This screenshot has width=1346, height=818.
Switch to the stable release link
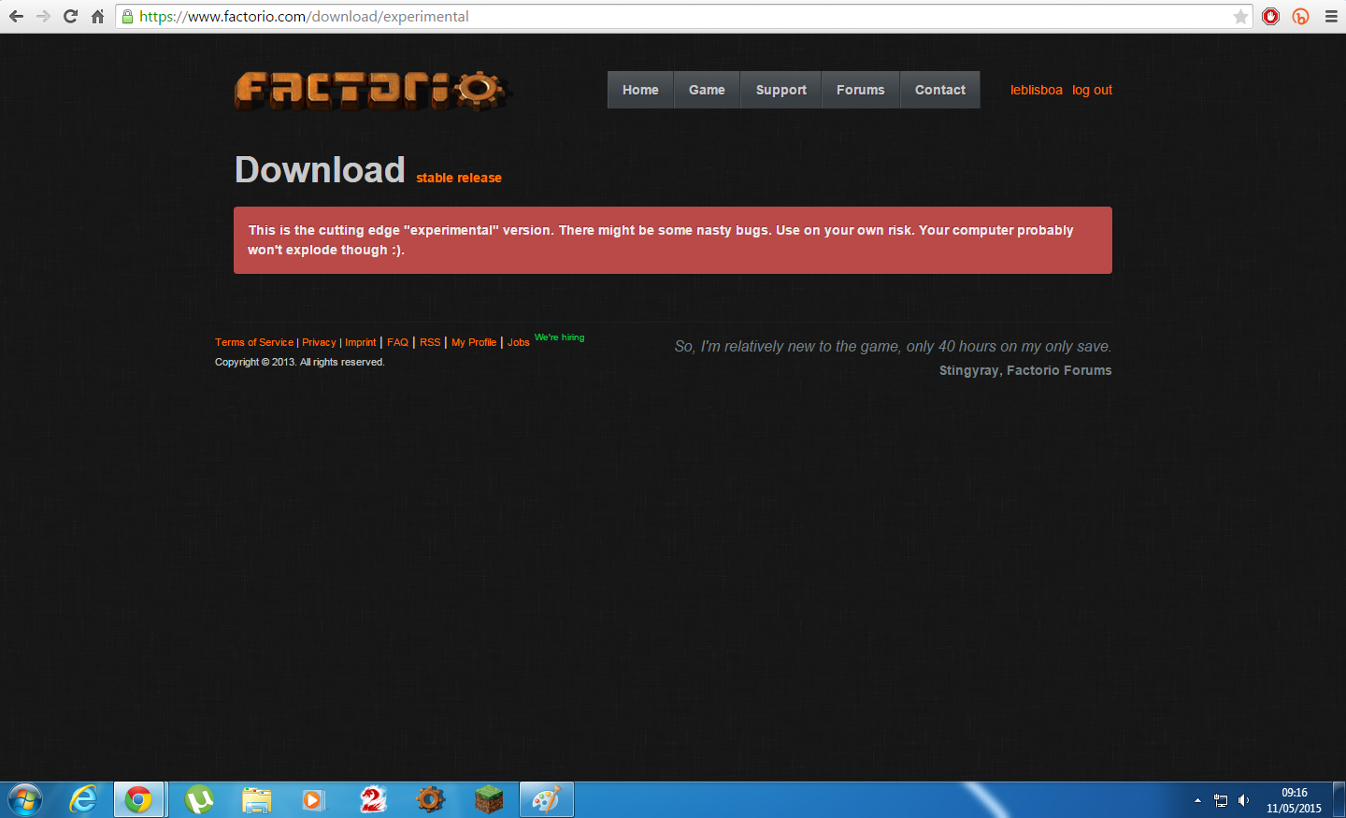click(459, 178)
